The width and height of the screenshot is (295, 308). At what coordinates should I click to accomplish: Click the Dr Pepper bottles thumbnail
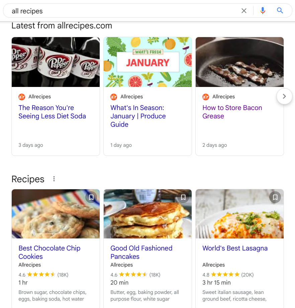(56, 62)
